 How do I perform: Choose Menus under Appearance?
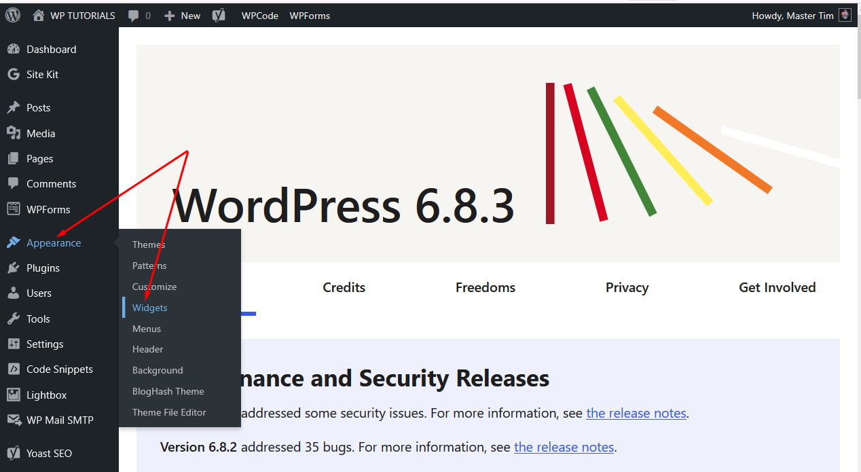click(147, 329)
